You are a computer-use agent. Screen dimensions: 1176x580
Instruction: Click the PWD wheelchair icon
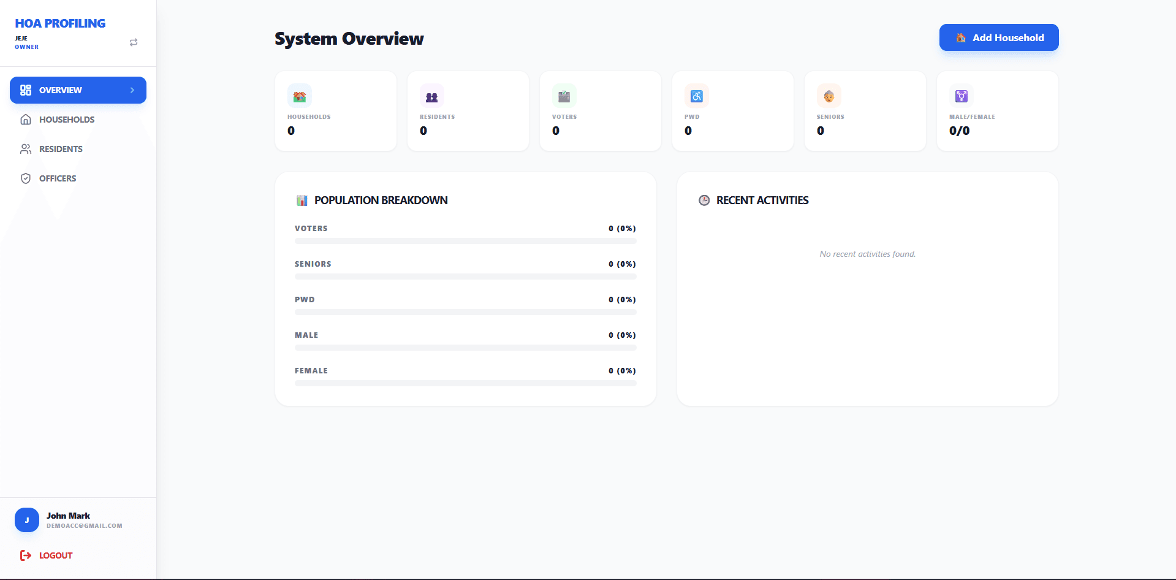pos(697,96)
